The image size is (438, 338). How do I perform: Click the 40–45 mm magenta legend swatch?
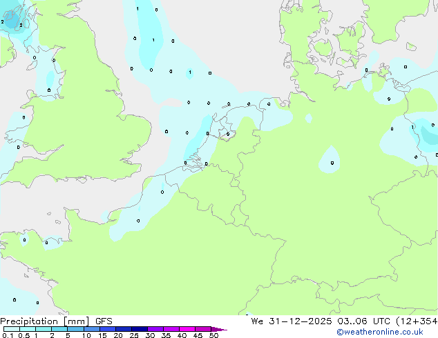pos(187,329)
